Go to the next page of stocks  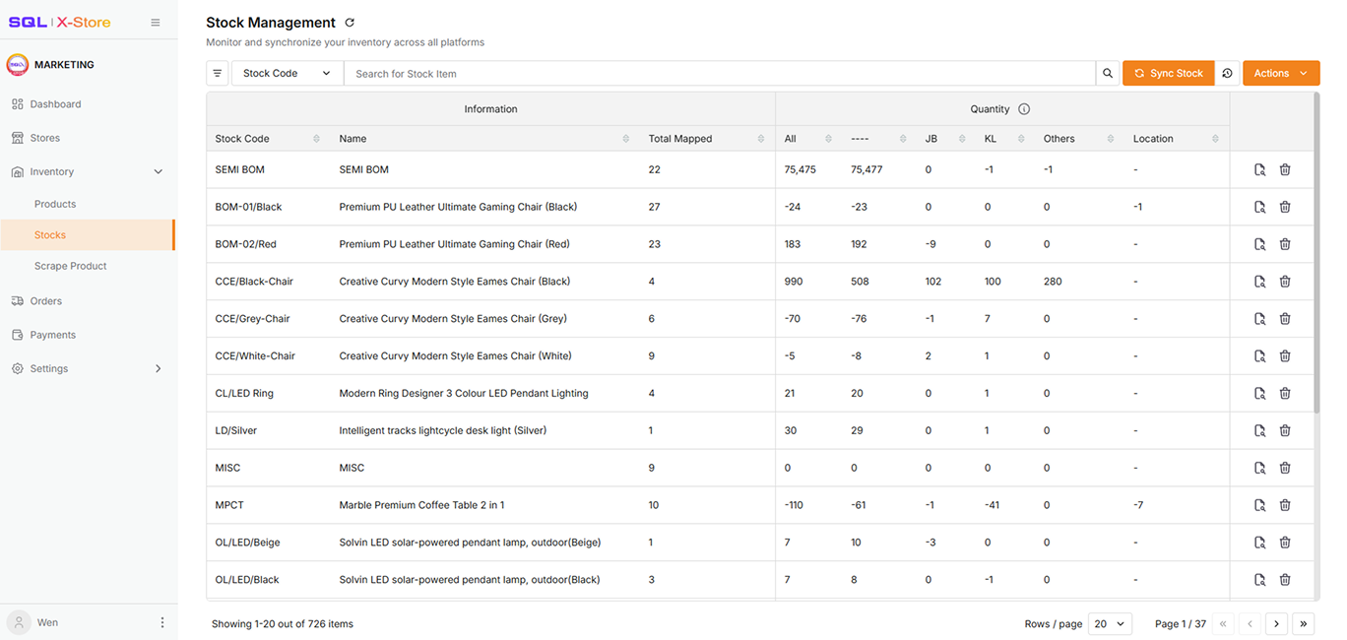click(x=1277, y=624)
